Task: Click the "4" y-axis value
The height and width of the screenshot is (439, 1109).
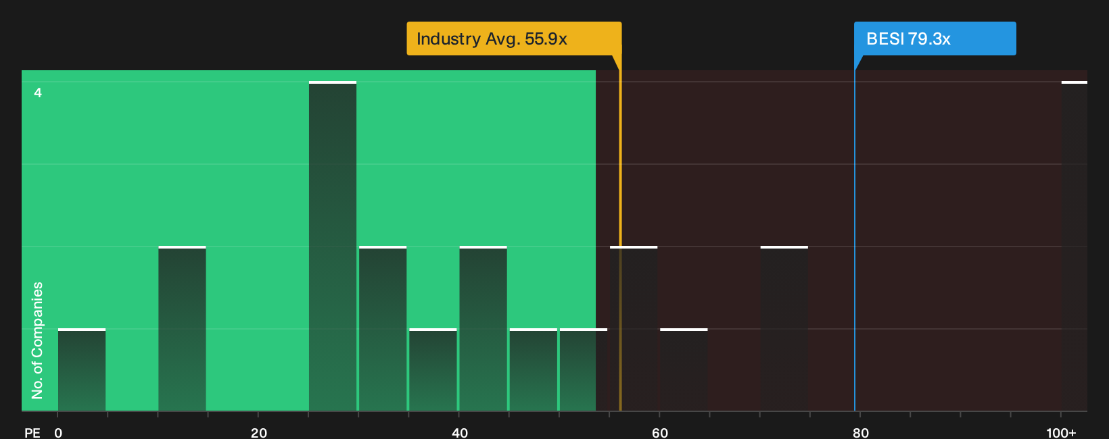Action: pyautogui.click(x=38, y=93)
